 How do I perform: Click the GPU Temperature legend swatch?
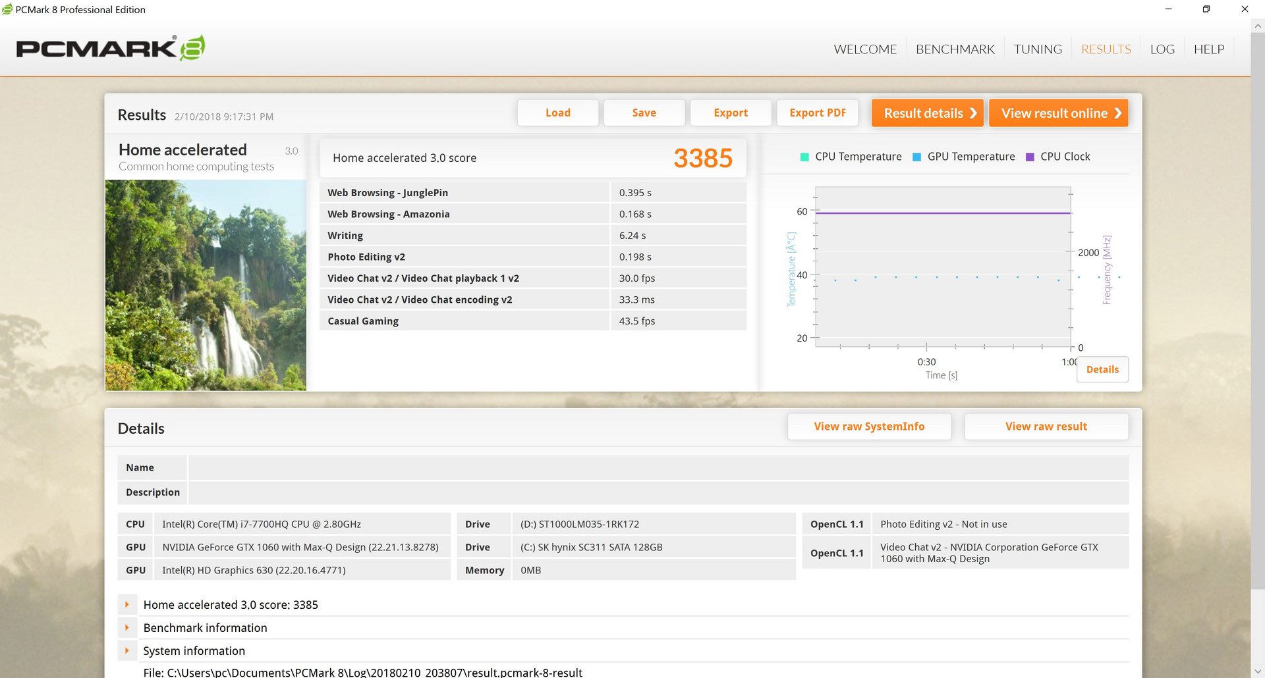pyautogui.click(x=916, y=157)
